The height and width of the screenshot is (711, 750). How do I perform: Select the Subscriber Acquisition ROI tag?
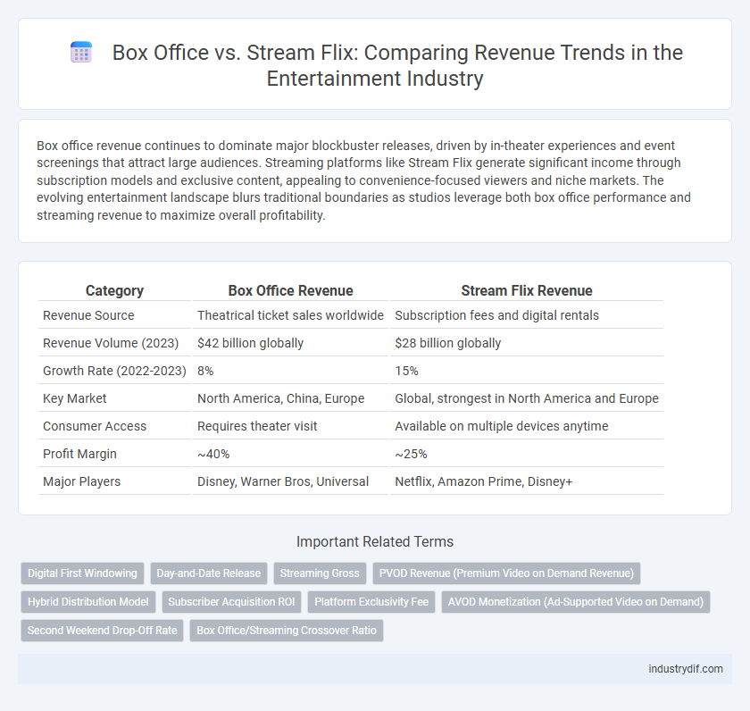231,602
